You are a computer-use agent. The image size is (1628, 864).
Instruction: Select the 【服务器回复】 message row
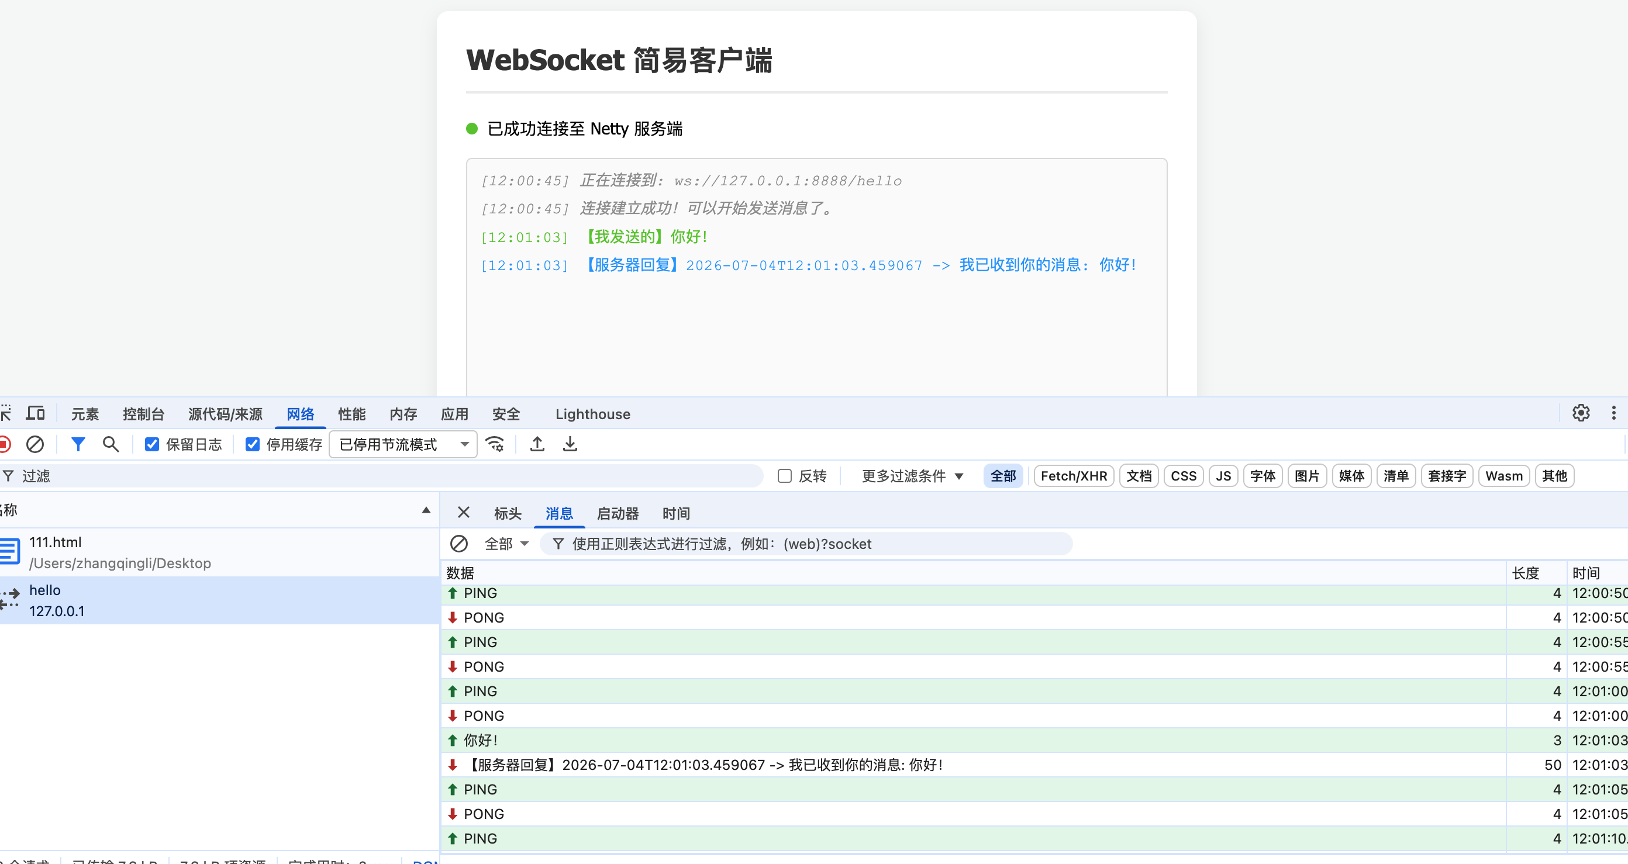coord(1034,764)
